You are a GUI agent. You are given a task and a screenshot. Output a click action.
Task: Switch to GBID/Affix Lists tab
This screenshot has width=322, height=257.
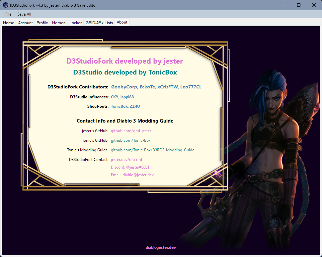(99, 23)
